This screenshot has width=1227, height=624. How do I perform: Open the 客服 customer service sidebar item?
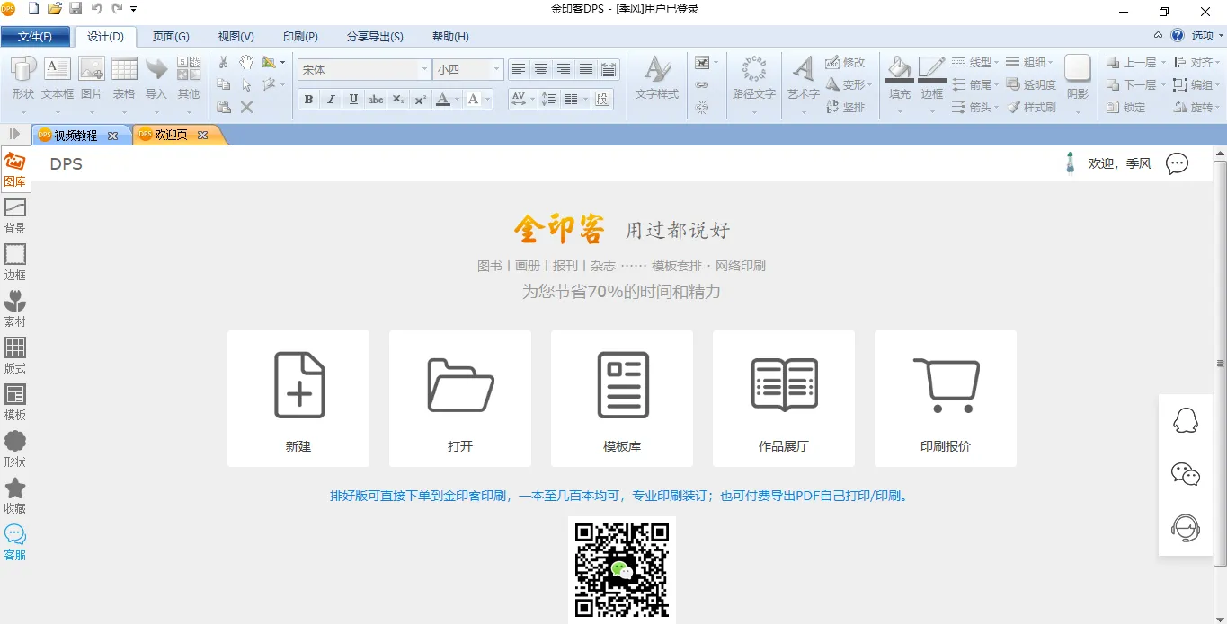click(15, 542)
